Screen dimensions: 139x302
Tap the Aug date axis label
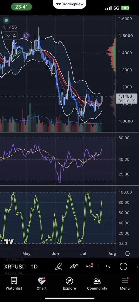click(x=112, y=254)
